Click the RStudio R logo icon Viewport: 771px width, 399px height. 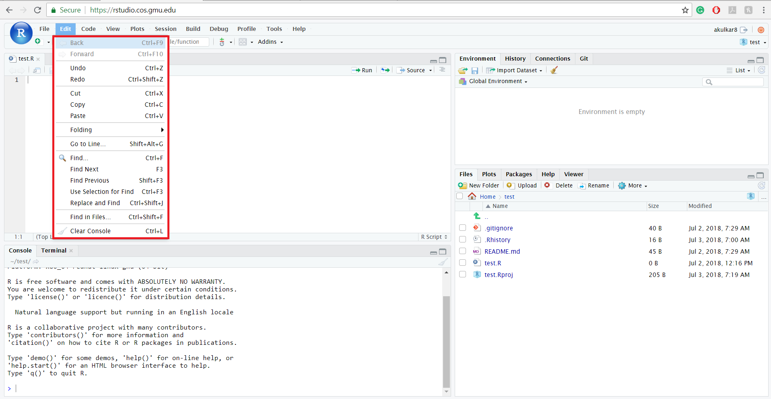21,33
